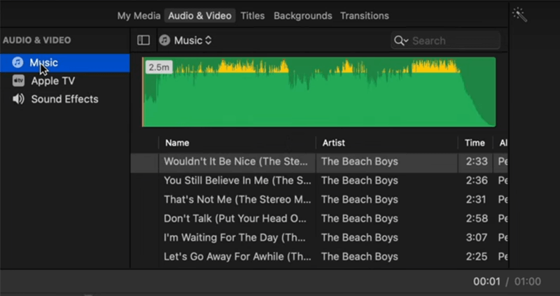Click the 2:33 time value

[477, 162]
